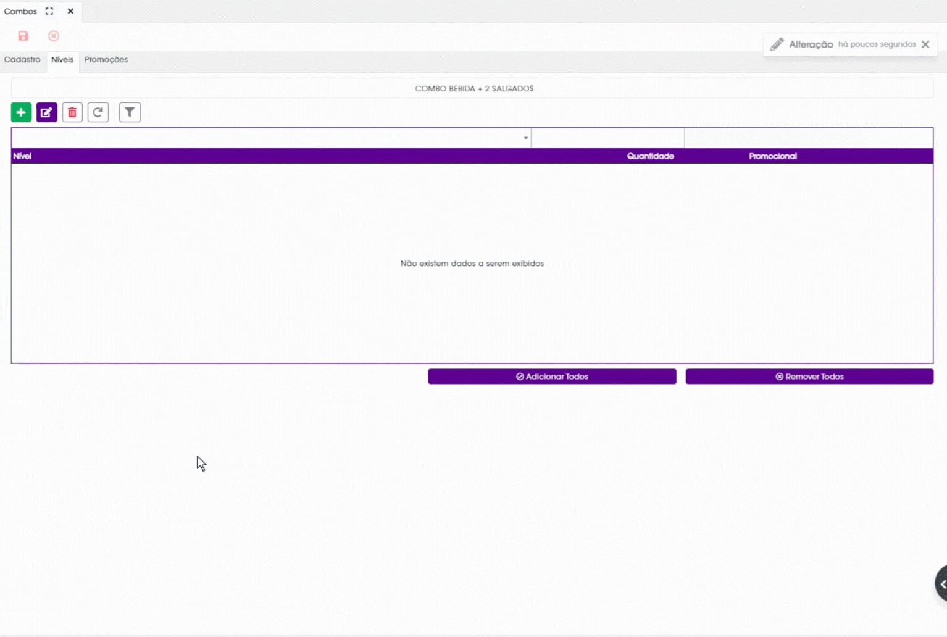Click the Adicionar Todos button
Screen dimensions: 947x637
pos(552,377)
